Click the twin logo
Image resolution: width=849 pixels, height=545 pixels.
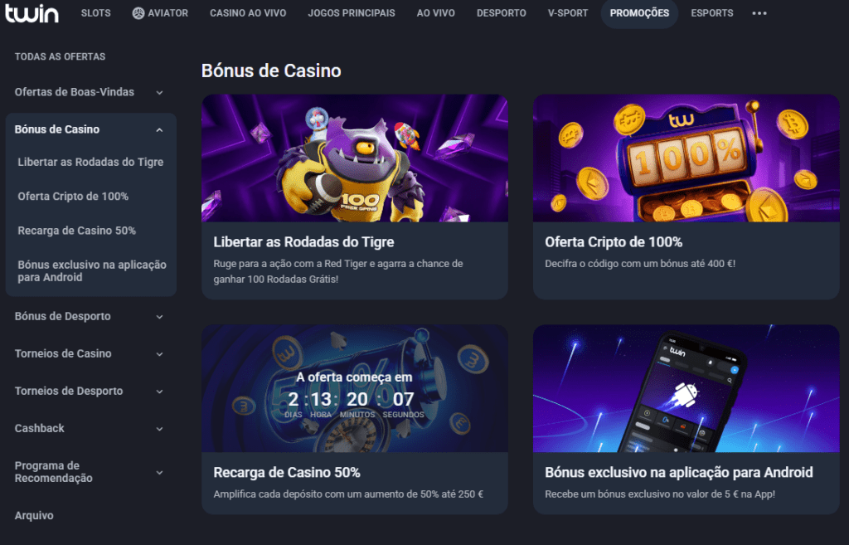(x=32, y=12)
